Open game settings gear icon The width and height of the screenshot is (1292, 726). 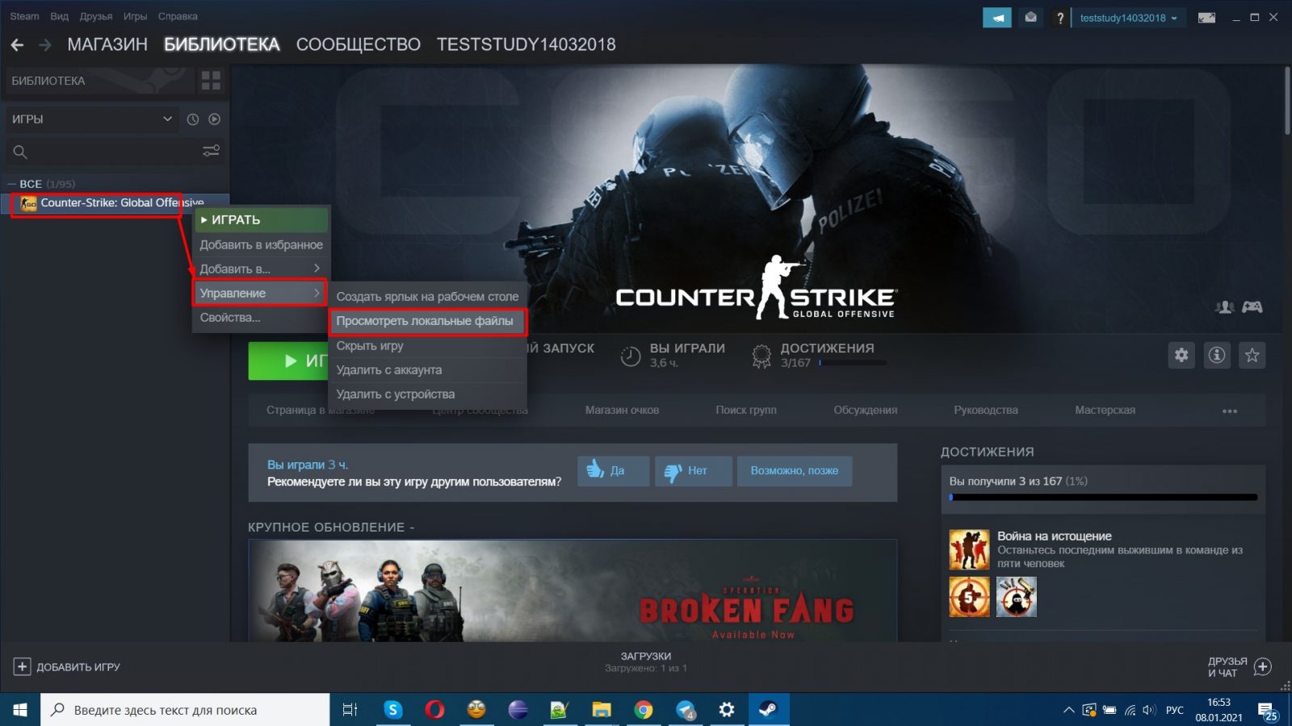tap(1181, 355)
